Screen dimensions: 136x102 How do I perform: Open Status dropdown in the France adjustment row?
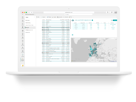tap(109, 29)
